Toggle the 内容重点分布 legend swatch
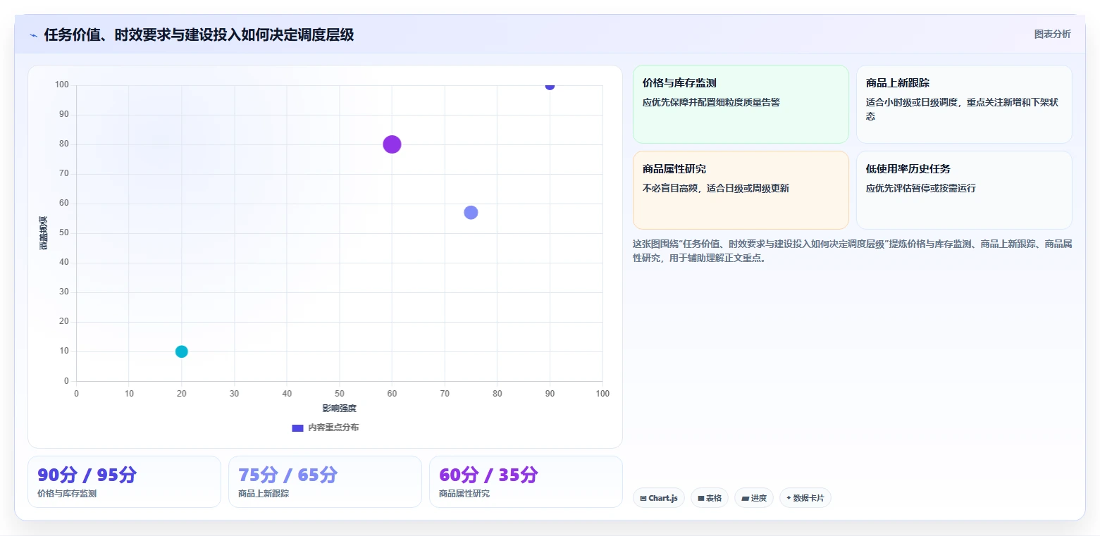This screenshot has width=1100, height=536. click(x=297, y=428)
